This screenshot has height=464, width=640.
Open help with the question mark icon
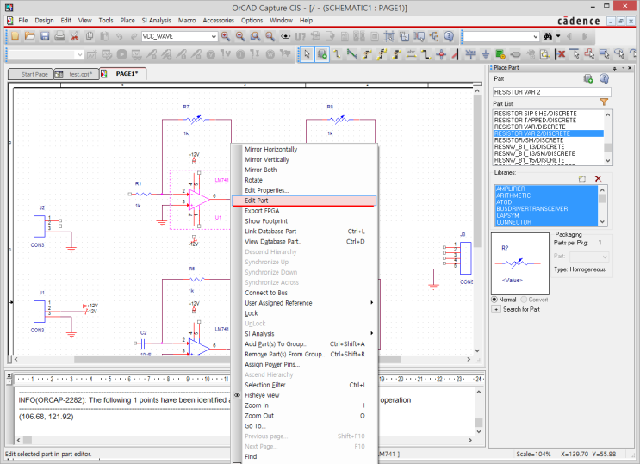[x=449, y=36]
